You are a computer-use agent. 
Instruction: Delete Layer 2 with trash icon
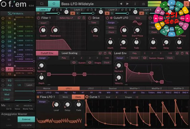click(96, 10)
